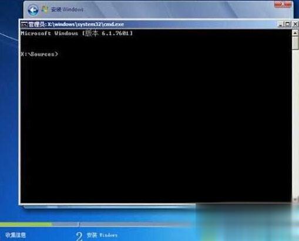Click the 安装 Windows step label at bottom
This screenshot has width=299, height=241.
click(102, 235)
